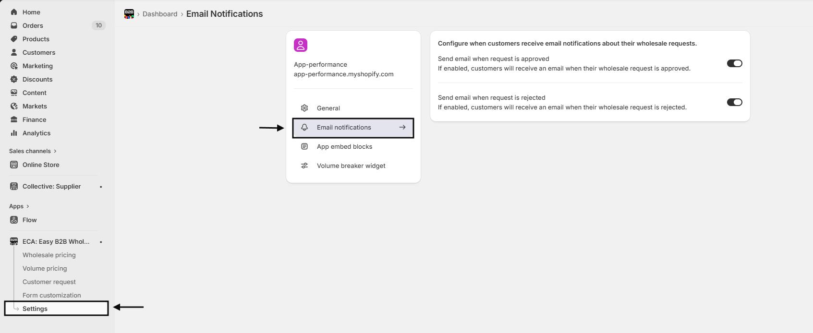The image size is (813, 333).
Task: Open App embed blocks settings
Action: pyautogui.click(x=344, y=147)
